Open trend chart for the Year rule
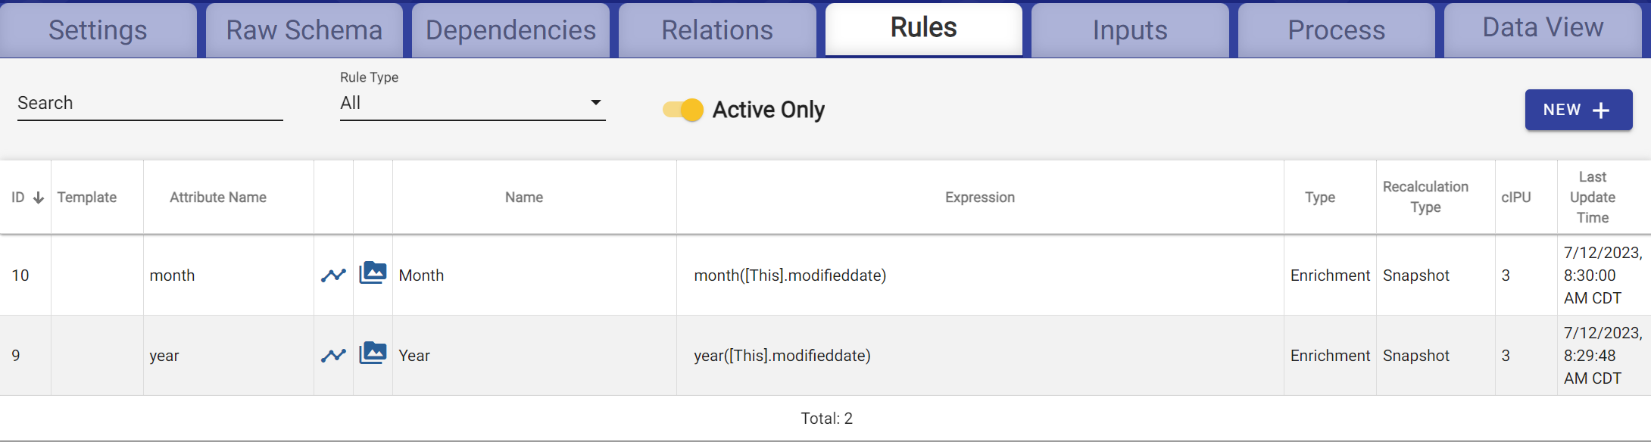Image resolution: width=1651 pixels, height=442 pixels. pos(333,355)
